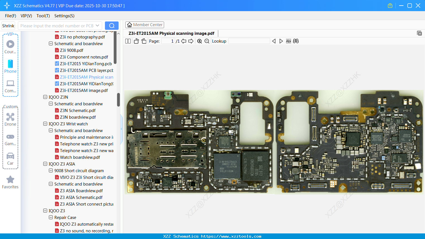Open Z3N boardview.pdf
The width and height of the screenshot is (425, 239).
tap(75, 117)
